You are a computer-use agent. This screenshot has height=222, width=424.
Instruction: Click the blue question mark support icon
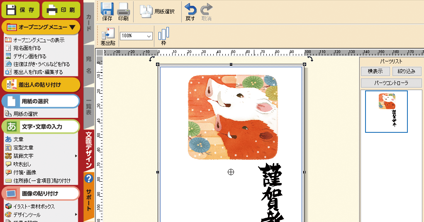point(89,179)
